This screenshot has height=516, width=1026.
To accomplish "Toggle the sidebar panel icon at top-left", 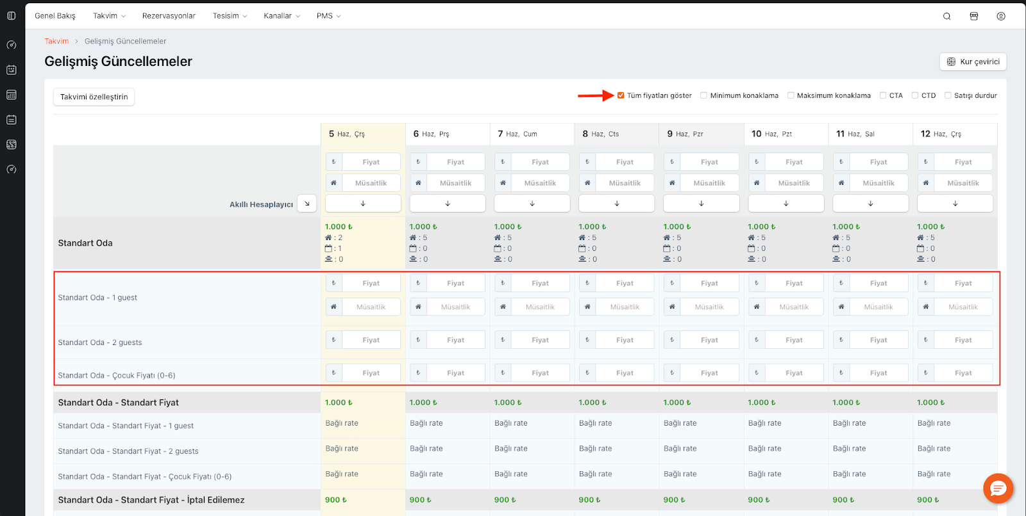I will pyautogui.click(x=12, y=15).
